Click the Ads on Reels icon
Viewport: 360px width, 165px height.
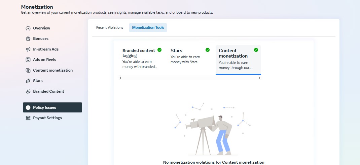28,60
